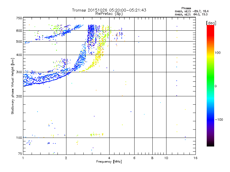Image resolution: width=230 pixels, height=172 pixels.
Task: Click the title "Tromsø 20151026 05:20:00-05:21:43"
Action: (x=109, y=10)
